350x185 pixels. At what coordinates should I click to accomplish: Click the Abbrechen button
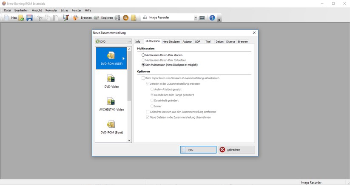tap(237, 150)
